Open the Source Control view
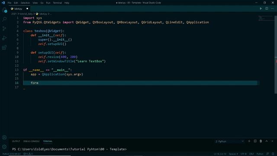277x156 pixels. 4,29
